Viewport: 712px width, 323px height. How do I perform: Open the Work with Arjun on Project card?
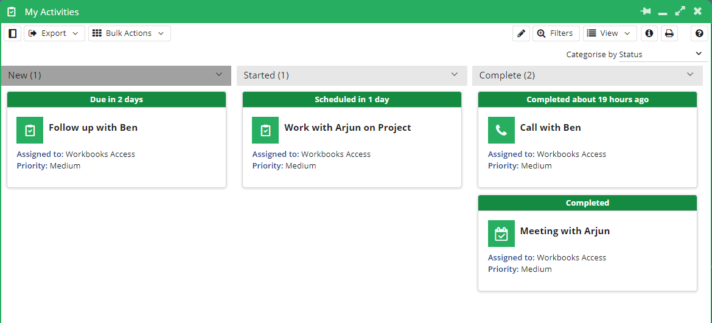tap(352, 140)
